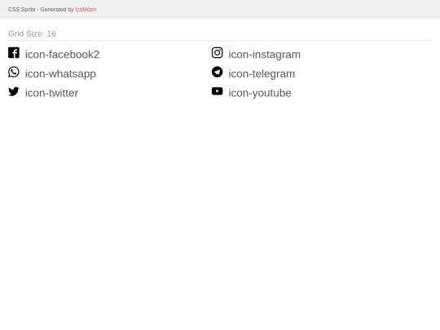Click the CSS Sprite header text
440x330 pixels.
(x=22, y=10)
